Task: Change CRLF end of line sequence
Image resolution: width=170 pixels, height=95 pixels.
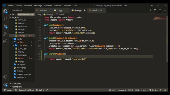Action: [x=137, y=90]
